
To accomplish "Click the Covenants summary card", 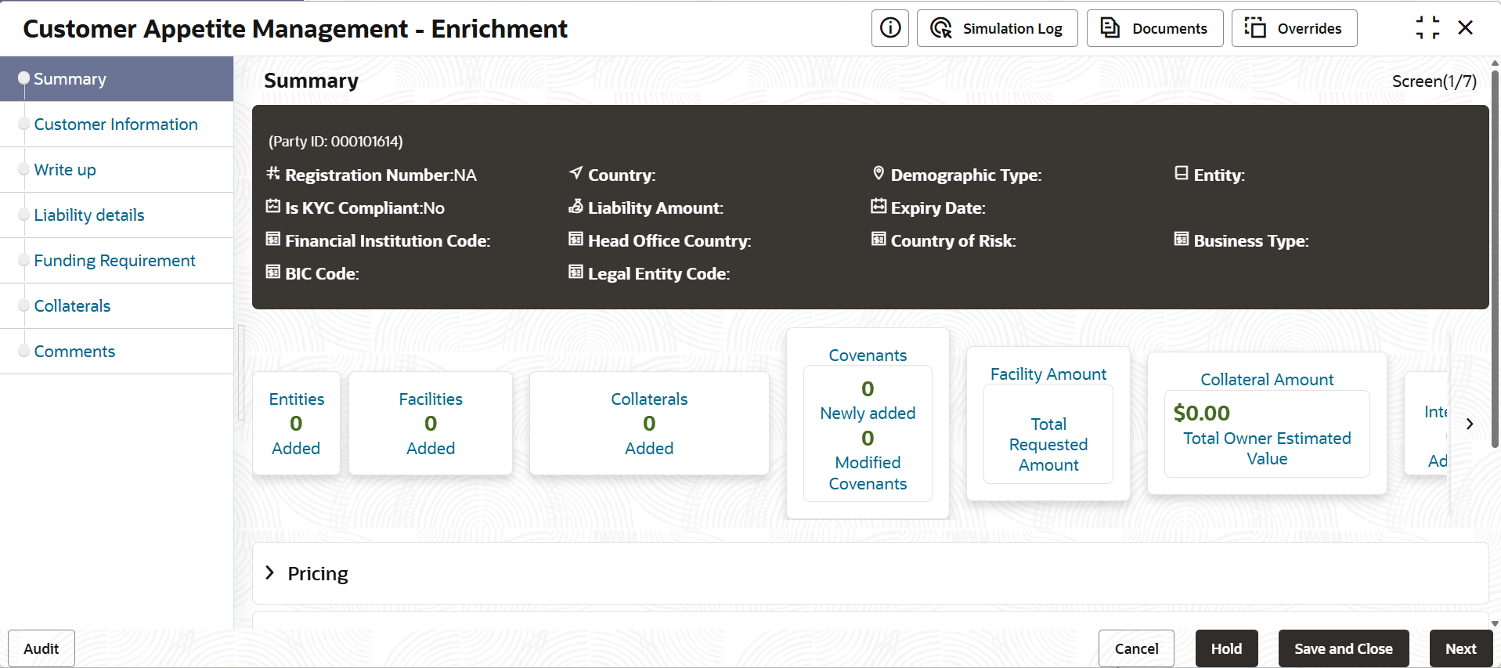I will (x=868, y=423).
